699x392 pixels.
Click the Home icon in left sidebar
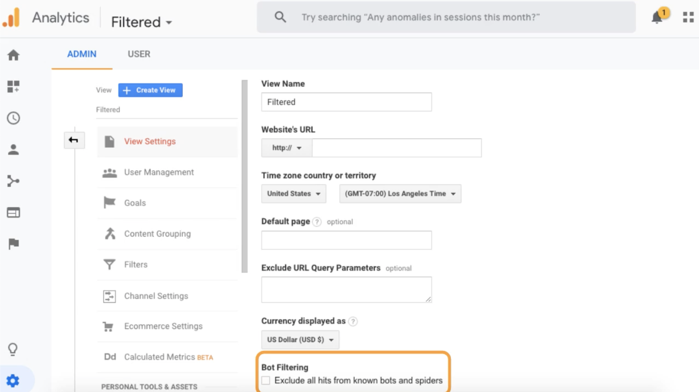13,55
